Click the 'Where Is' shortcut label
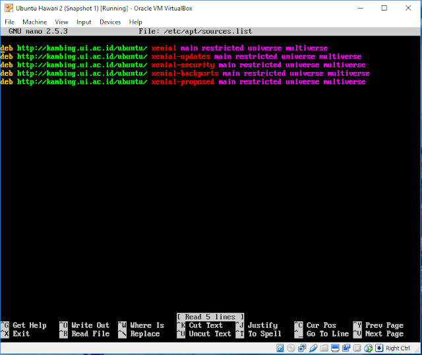 pyautogui.click(x=147, y=325)
